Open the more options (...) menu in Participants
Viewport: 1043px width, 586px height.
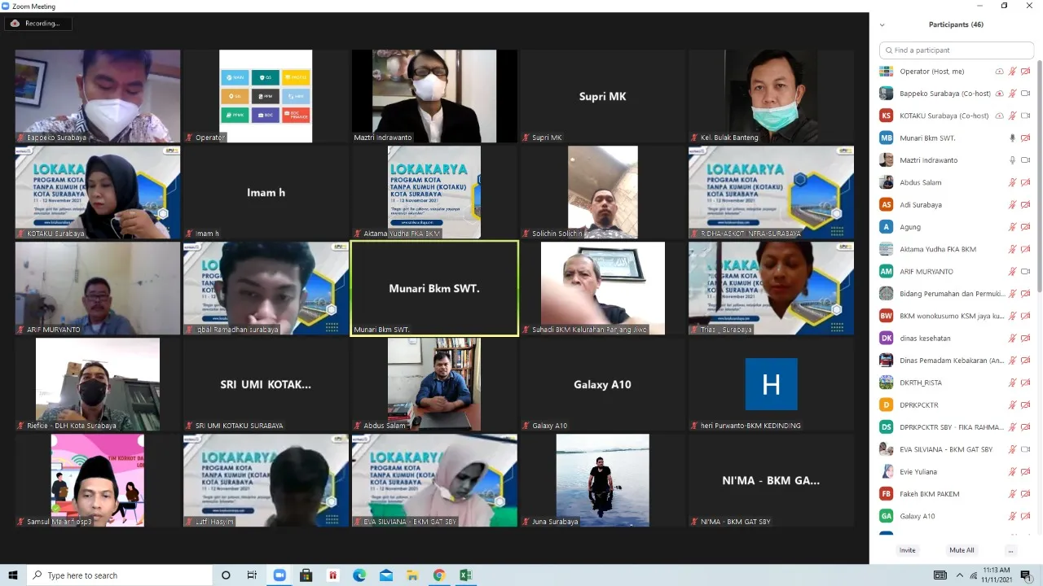pyautogui.click(x=1010, y=550)
